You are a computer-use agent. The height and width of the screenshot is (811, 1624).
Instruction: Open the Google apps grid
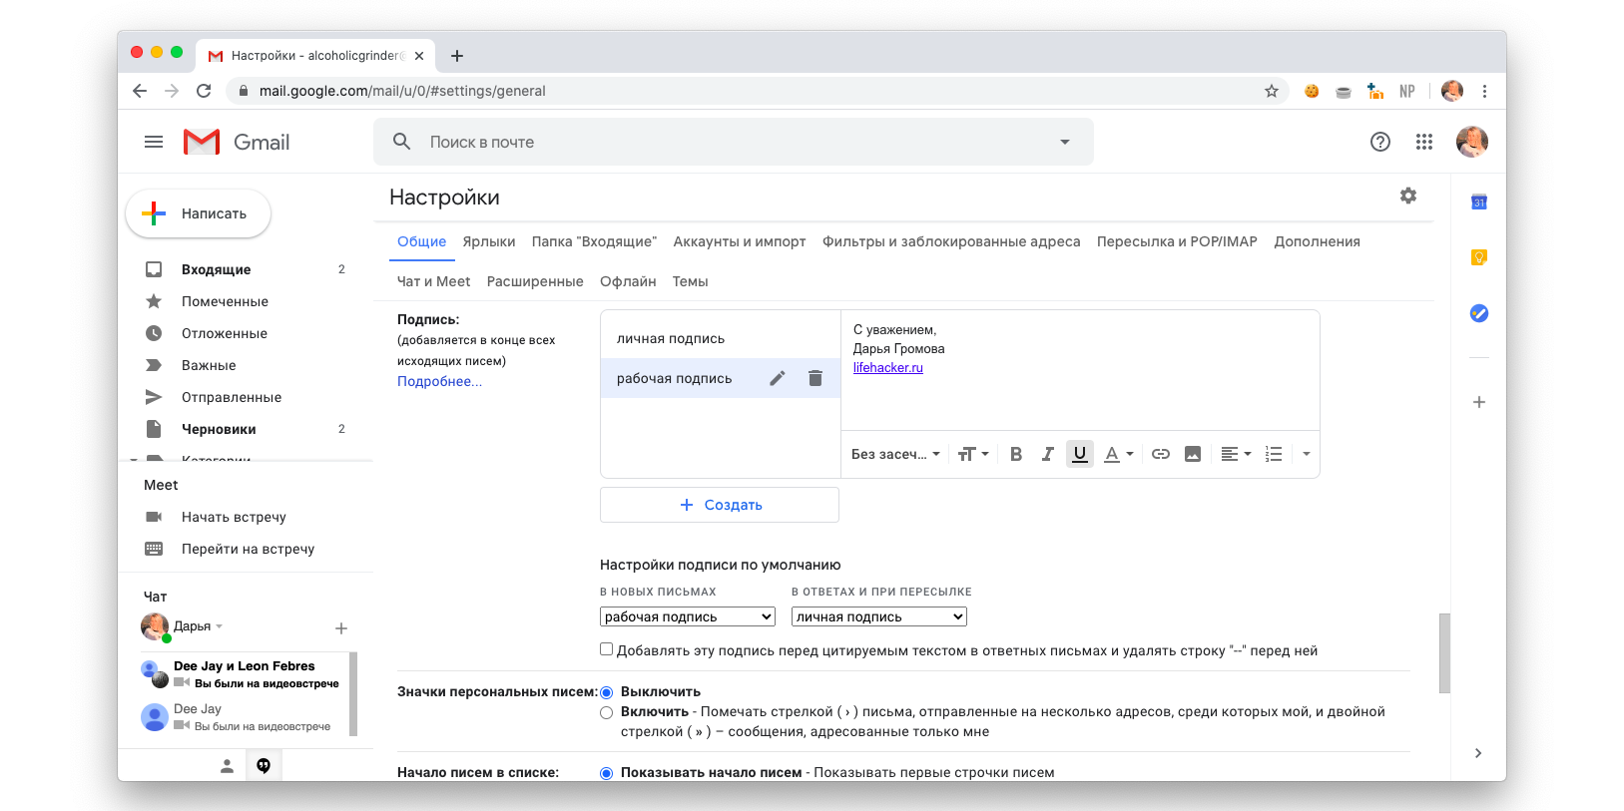tap(1424, 142)
